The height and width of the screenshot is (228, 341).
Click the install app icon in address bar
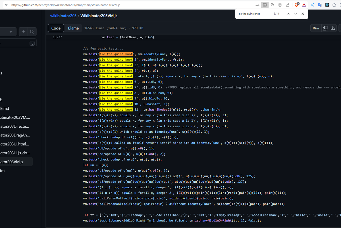click(257, 5)
